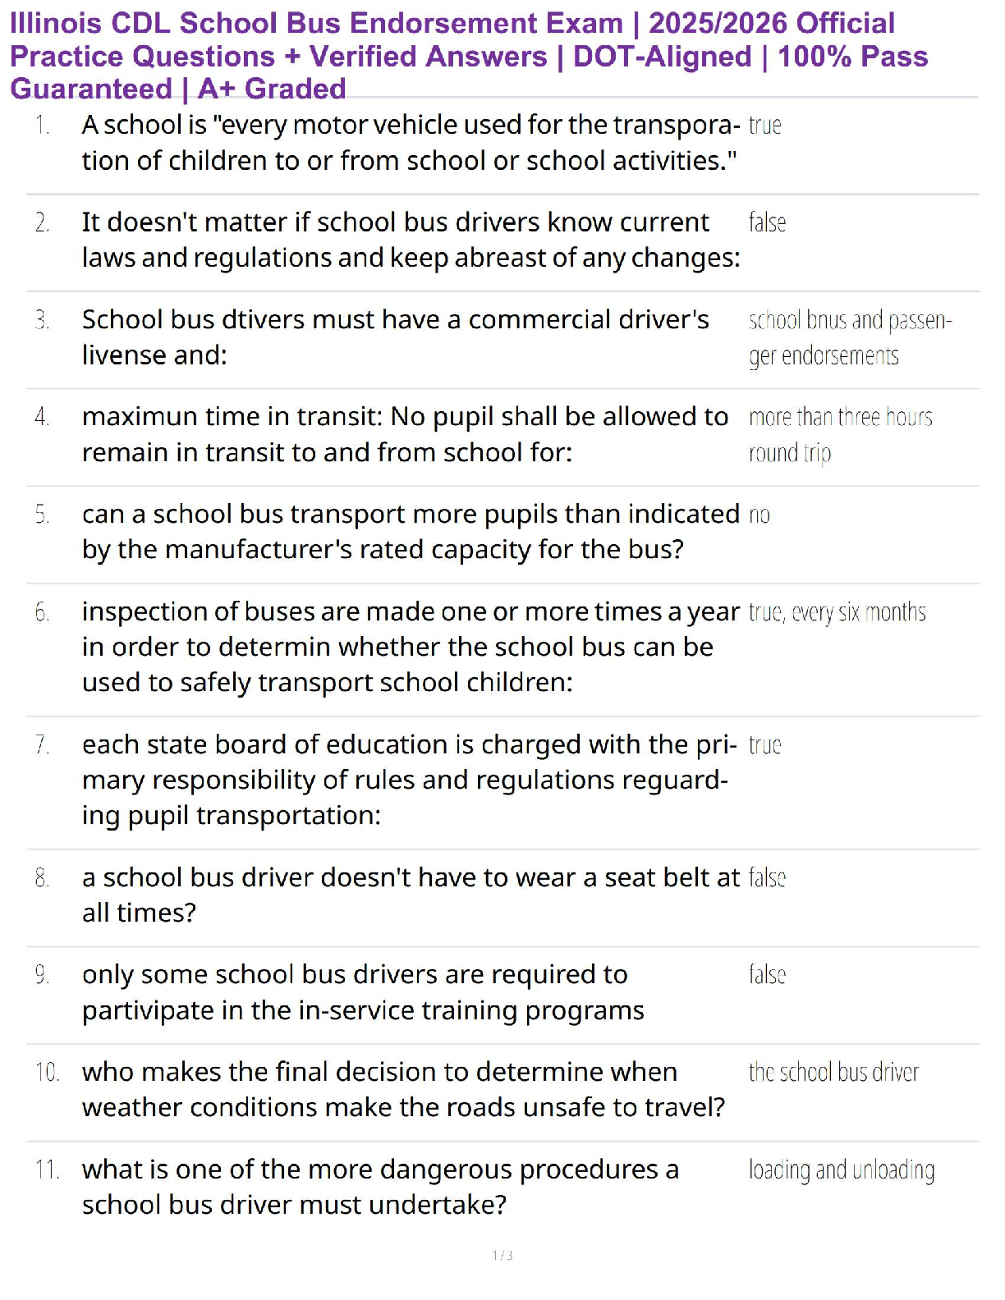Click question 11 about dangerous procedures

(380, 1187)
